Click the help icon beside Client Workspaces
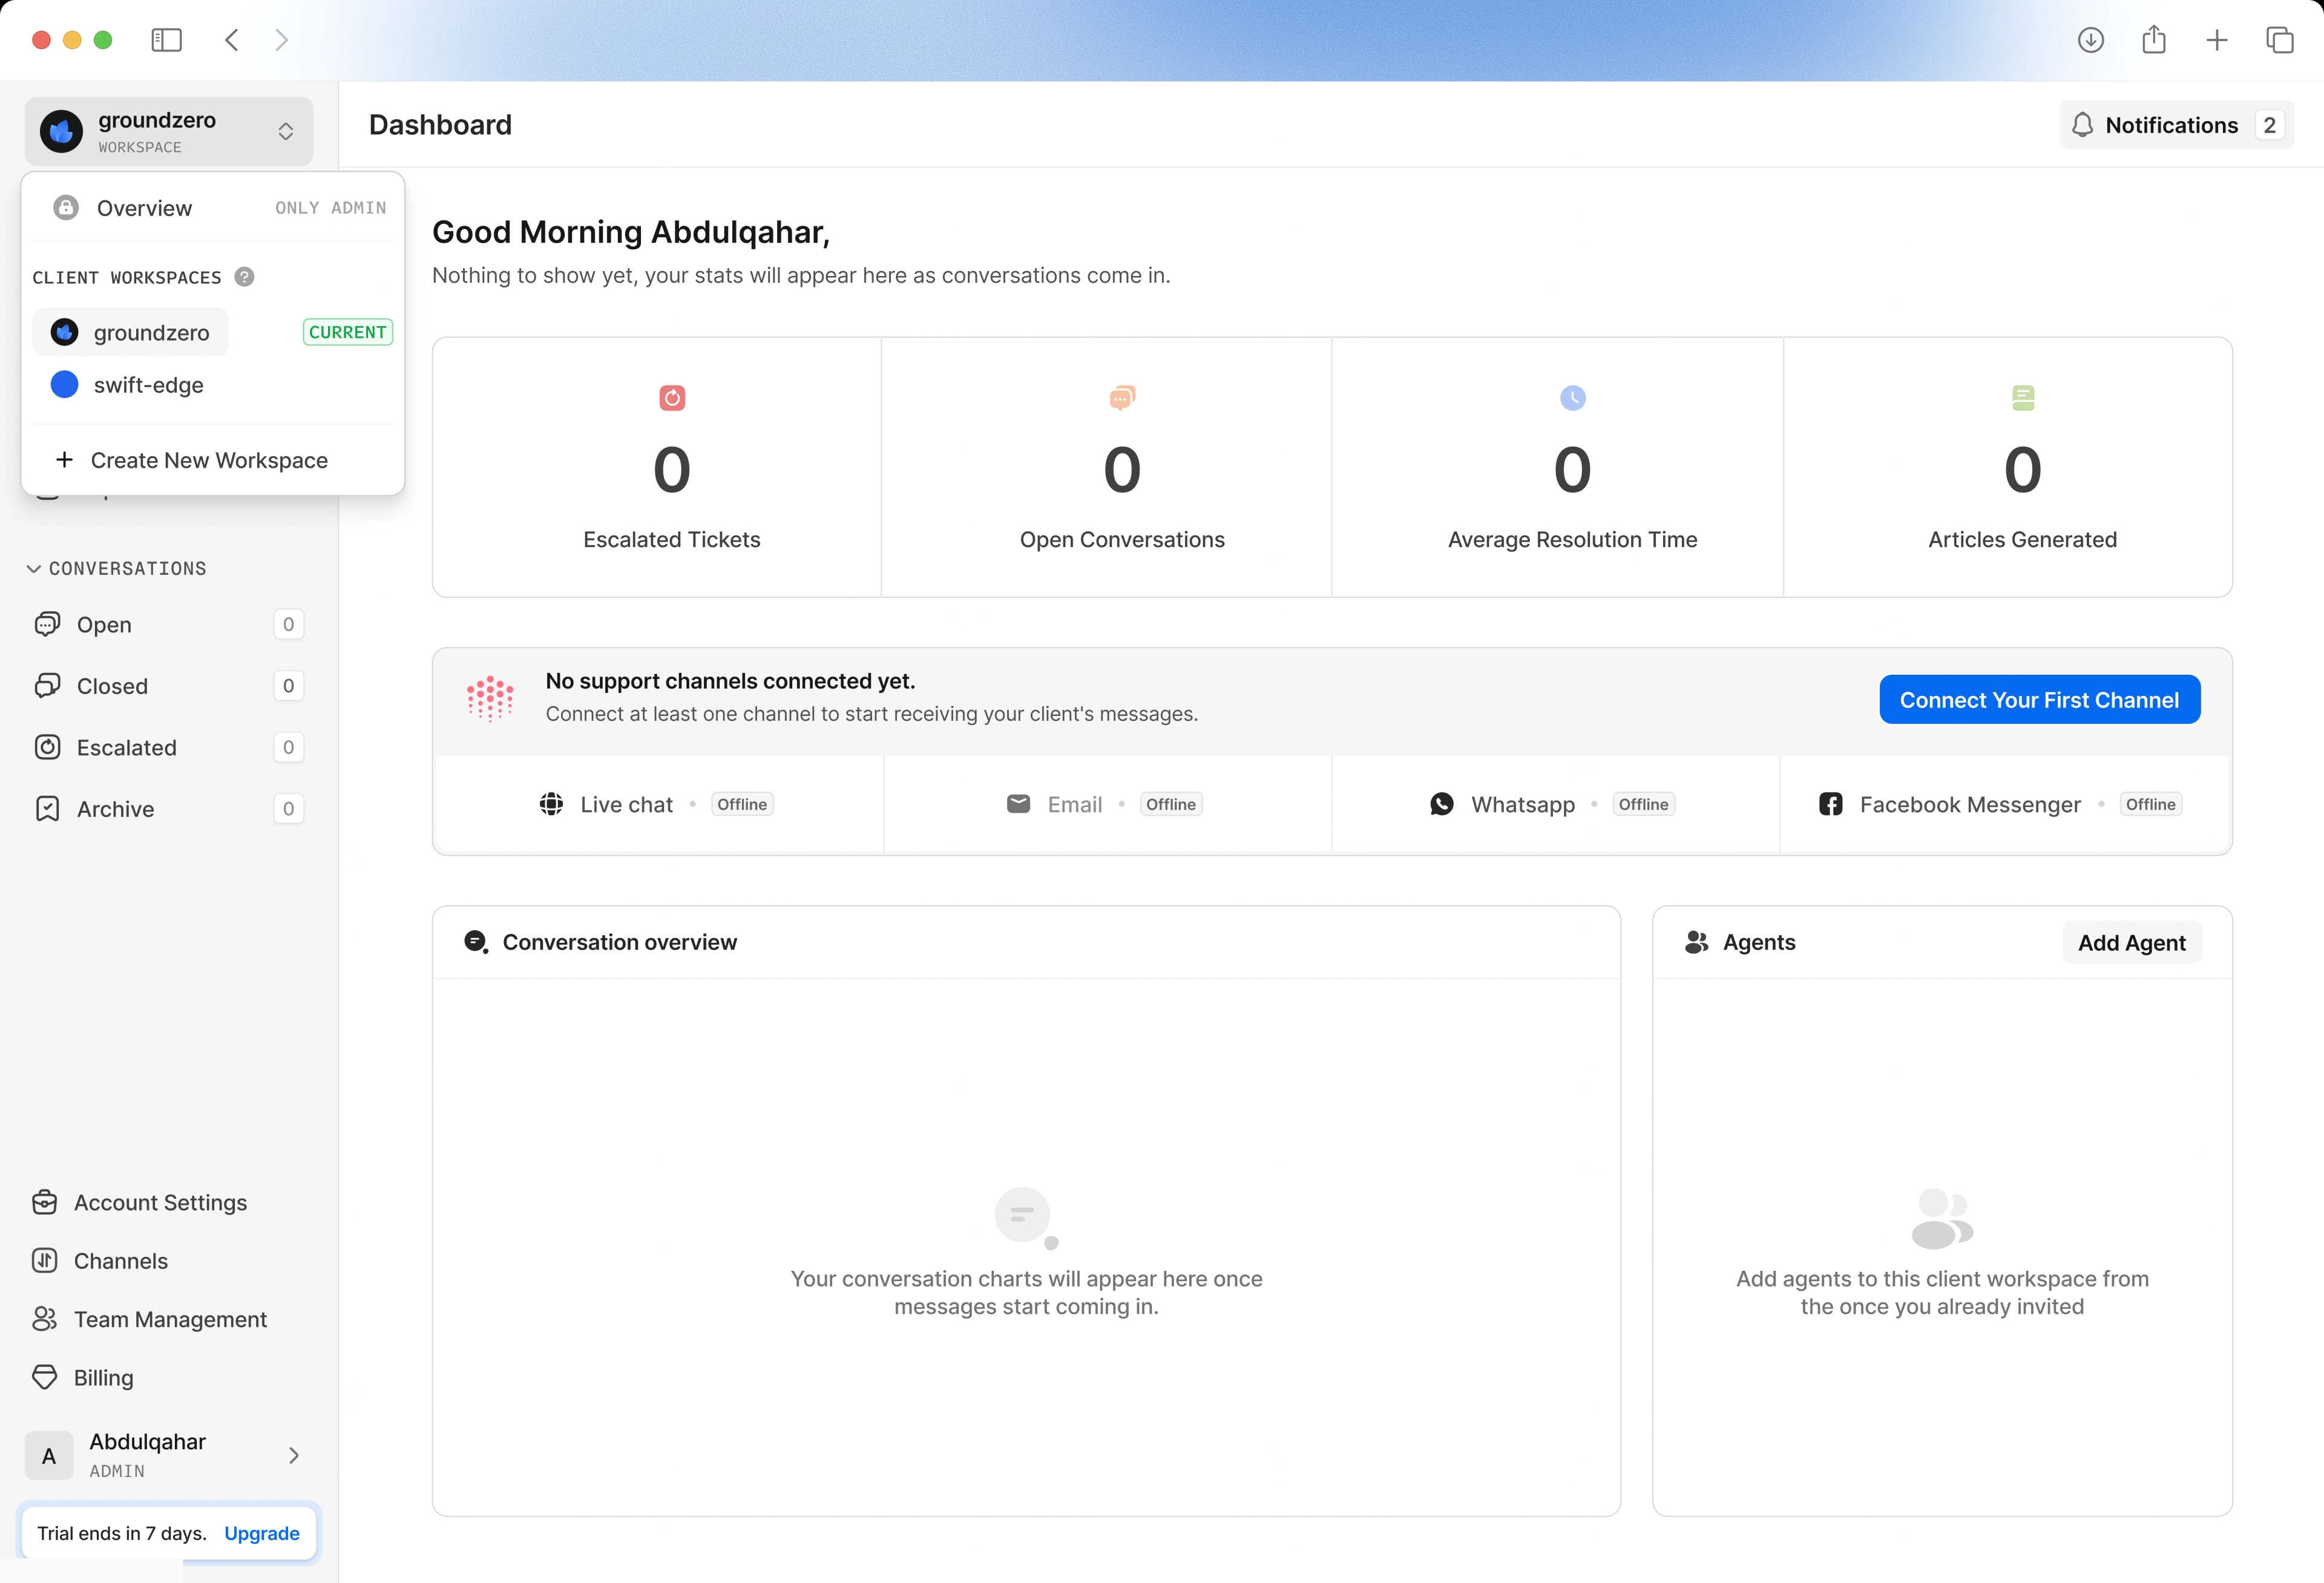 click(x=244, y=277)
